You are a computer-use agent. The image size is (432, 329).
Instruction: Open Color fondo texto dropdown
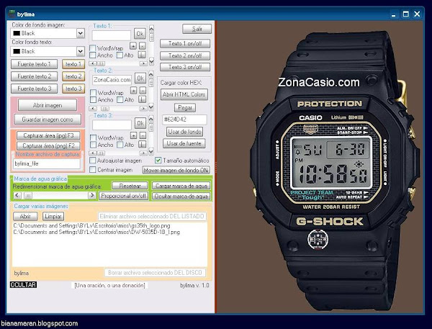point(80,51)
